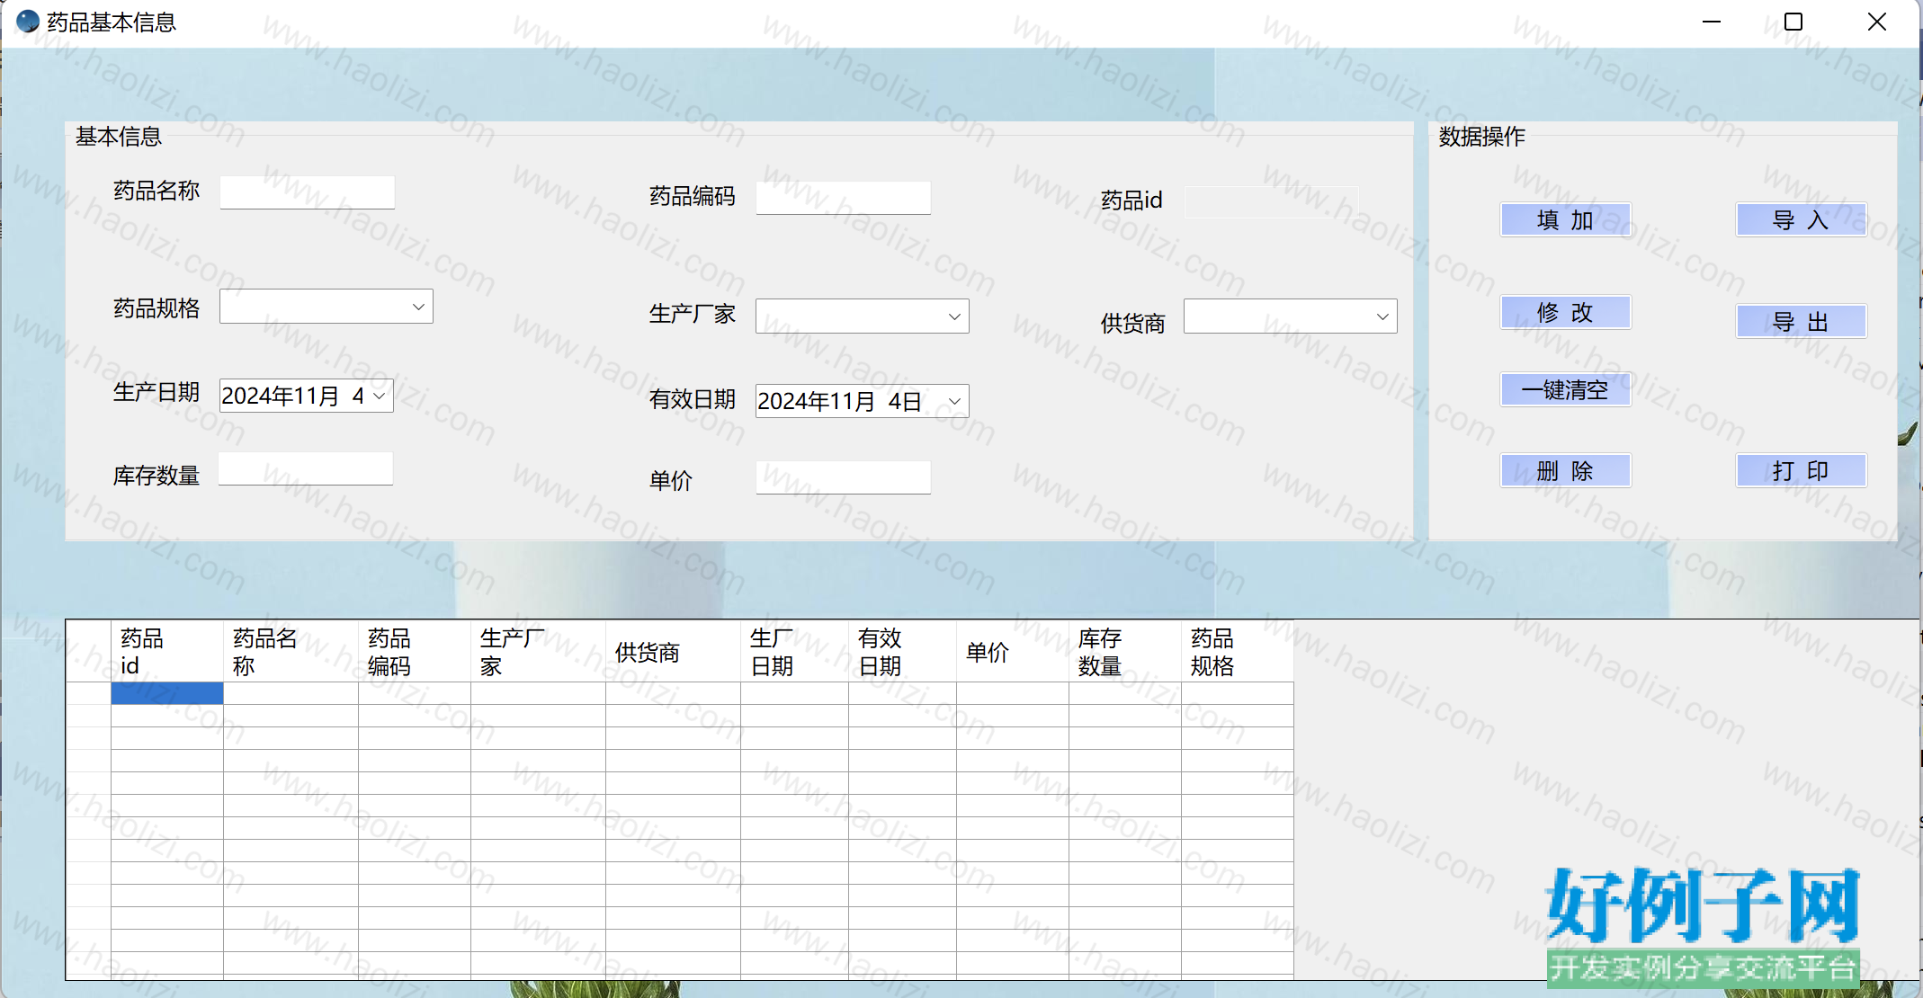This screenshot has height=998, width=1923.
Task: Click the 药品编码 column header
Action: point(415,652)
